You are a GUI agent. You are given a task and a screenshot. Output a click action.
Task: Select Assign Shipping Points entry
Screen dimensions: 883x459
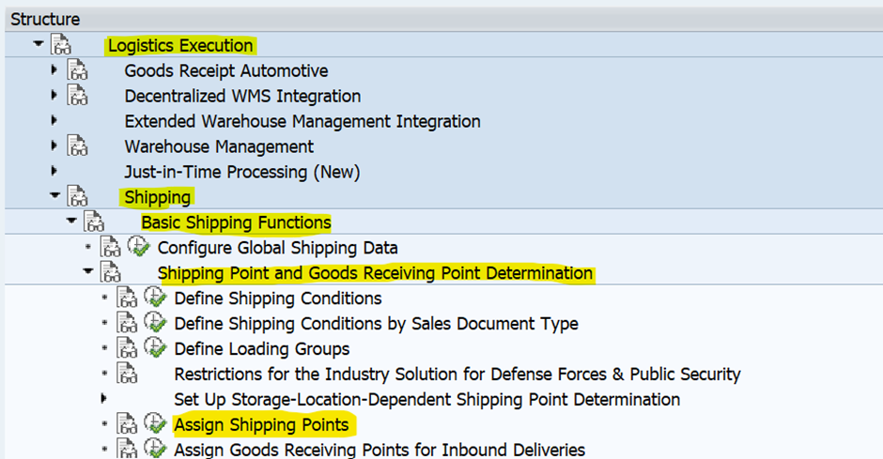click(x=261, y=424)
